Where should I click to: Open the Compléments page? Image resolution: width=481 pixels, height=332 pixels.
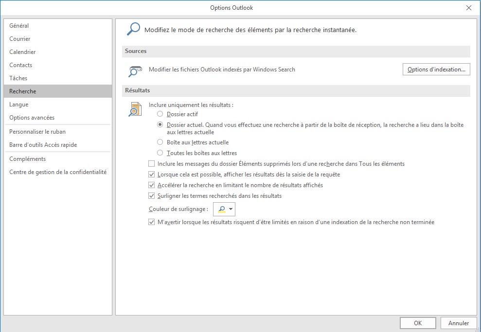point(58,159)
